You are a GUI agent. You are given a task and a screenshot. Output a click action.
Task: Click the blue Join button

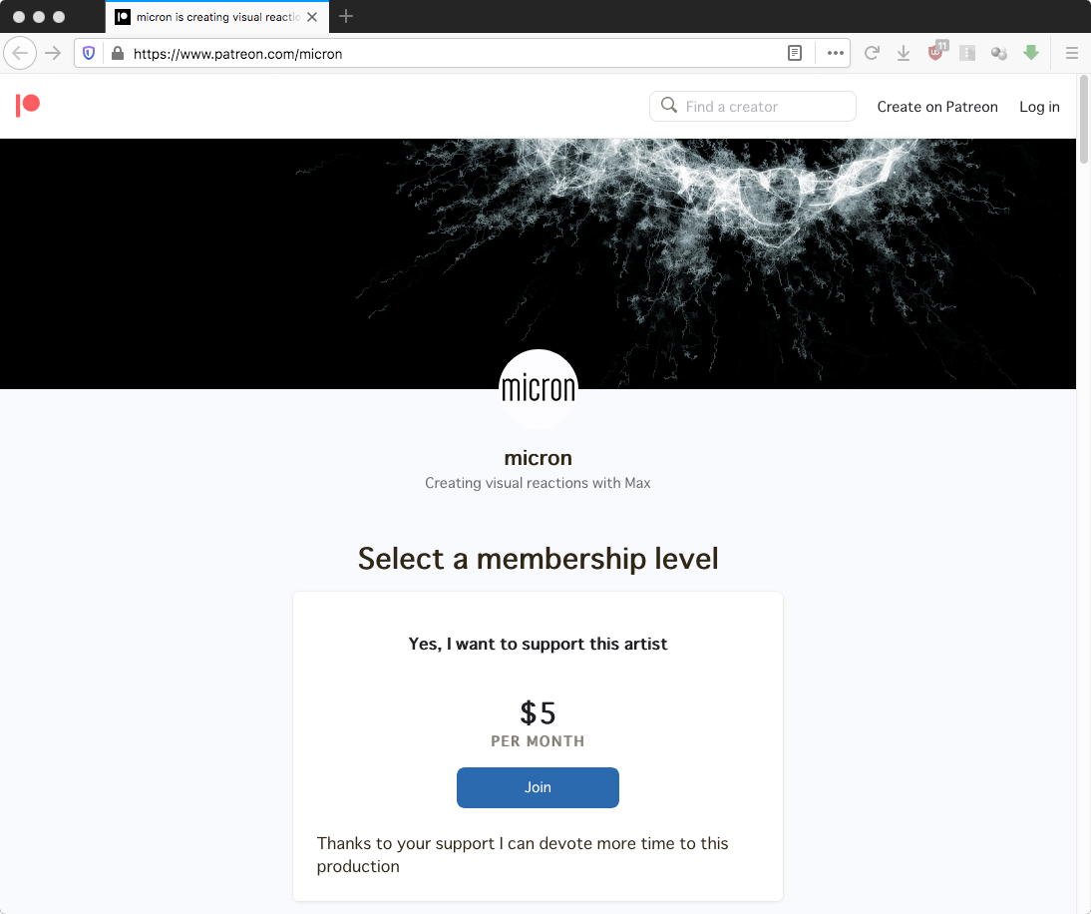coord(538,787)
